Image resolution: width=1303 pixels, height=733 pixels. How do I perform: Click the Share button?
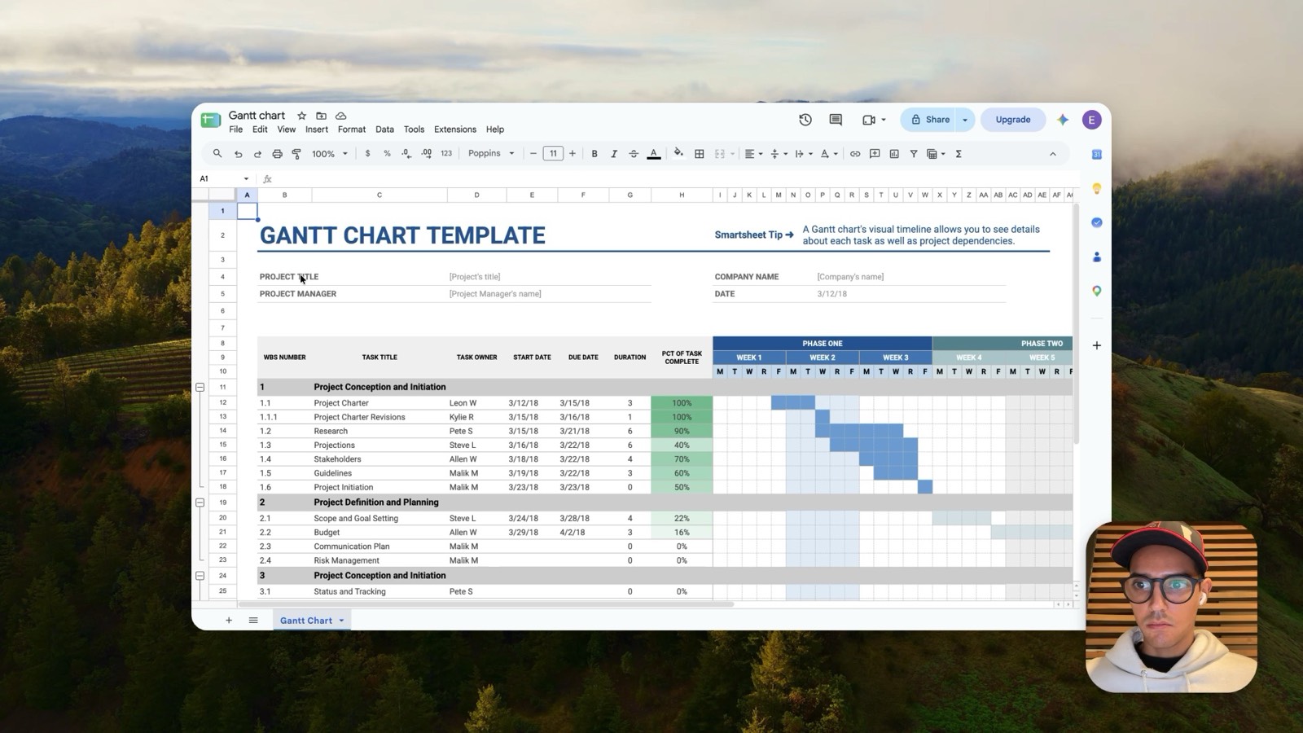pos(929,120)
